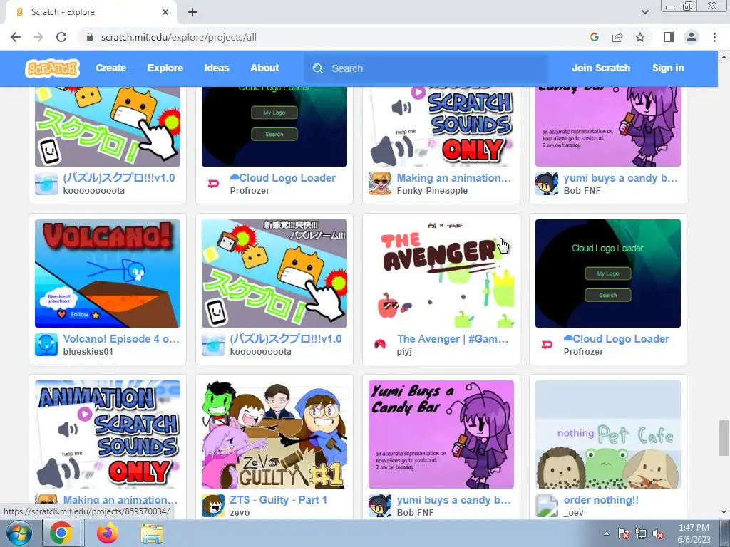Image resolution: width=730 pixels, height=547 pixels.
Task: Open the Chrome three-dot menu
Action: pyautogui.click(x=714, y=37)
